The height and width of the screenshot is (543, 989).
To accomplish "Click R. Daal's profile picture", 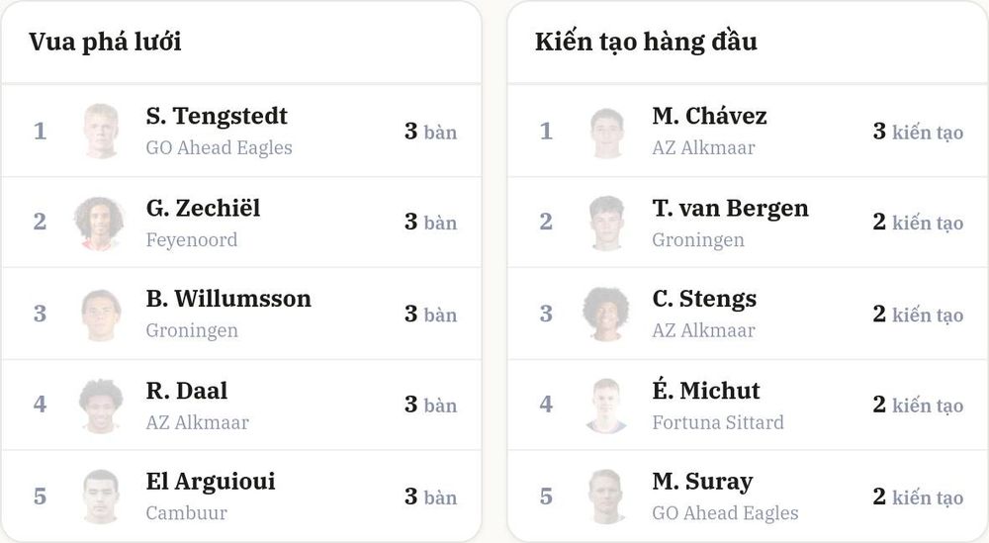I will [x=101, y=405].
